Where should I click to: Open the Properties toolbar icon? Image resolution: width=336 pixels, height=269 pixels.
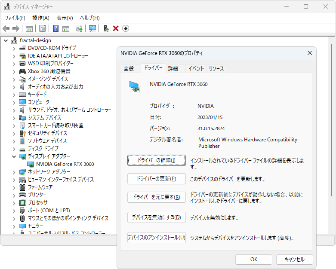[x=43, y=28]
